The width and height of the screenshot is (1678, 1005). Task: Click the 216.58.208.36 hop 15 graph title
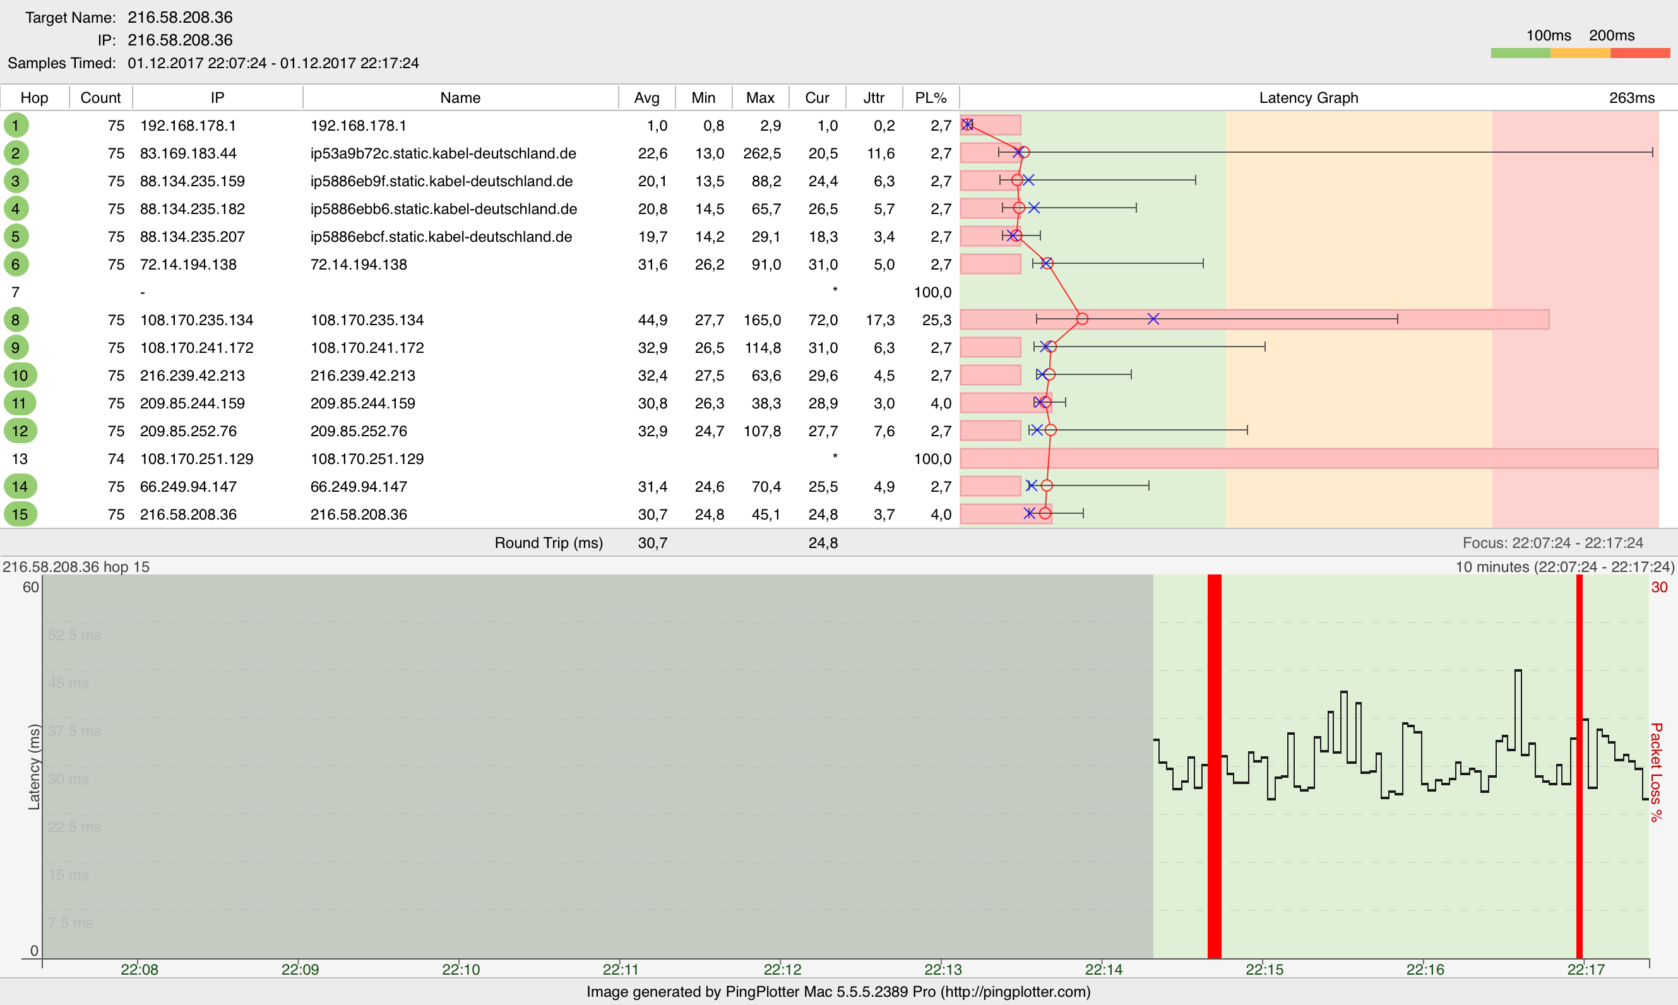pyautogui.click(x=76, y=566)
